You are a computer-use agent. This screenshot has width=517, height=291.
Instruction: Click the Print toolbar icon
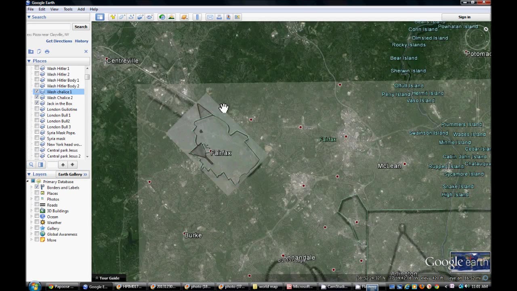[219, 17]
